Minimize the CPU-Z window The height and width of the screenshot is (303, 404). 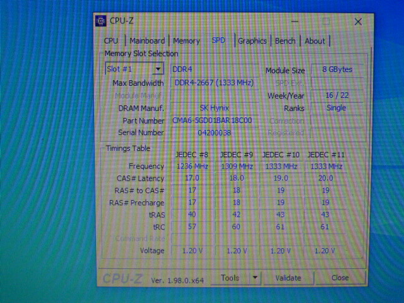pos(295,21)
